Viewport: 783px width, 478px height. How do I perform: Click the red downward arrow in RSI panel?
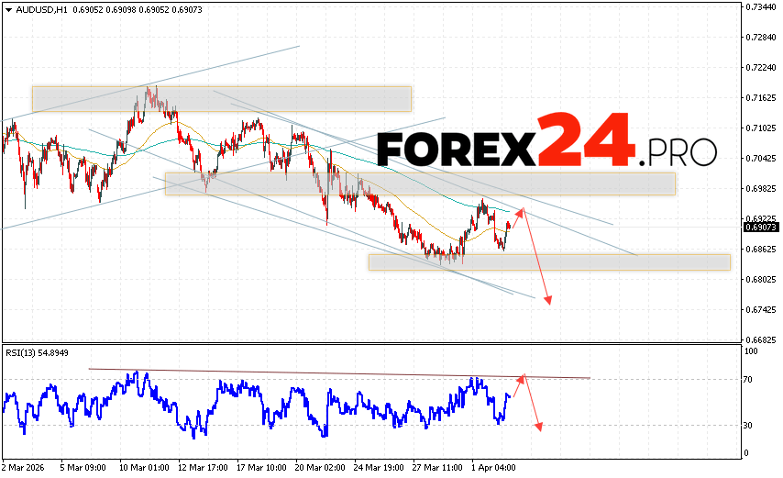point(532,404)
